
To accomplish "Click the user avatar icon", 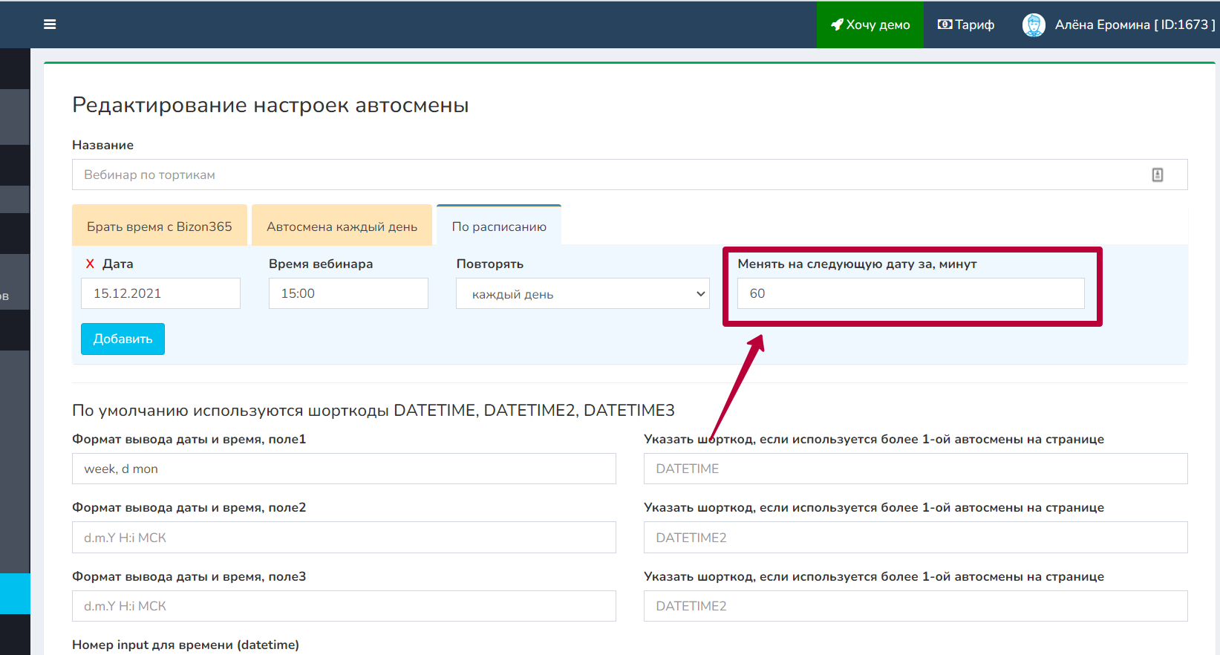I will pyautogui.click(x=1033, y=25).
